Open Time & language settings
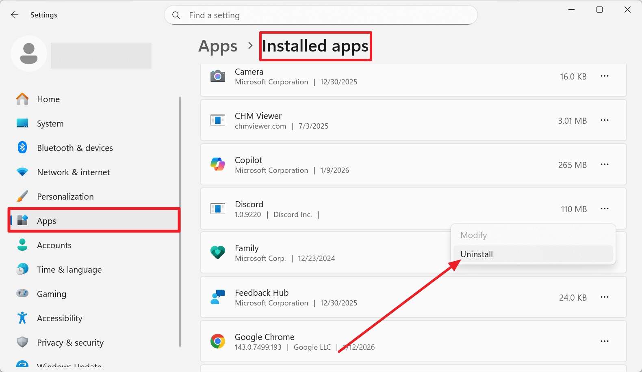This screenshot has width=642, height=372. [94, 269]
